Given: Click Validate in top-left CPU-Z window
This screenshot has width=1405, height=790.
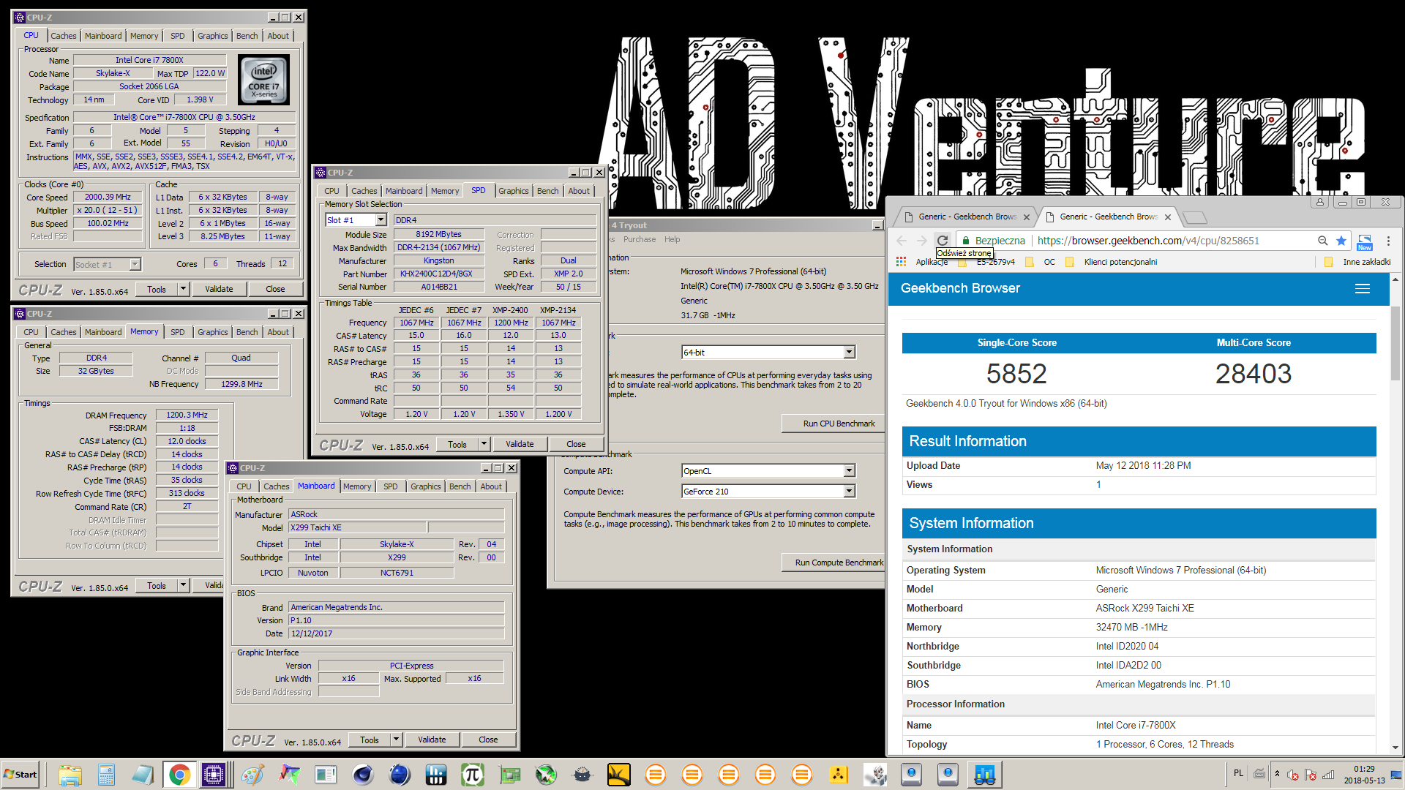Looking at the screenshot, I should click(219, 290).
